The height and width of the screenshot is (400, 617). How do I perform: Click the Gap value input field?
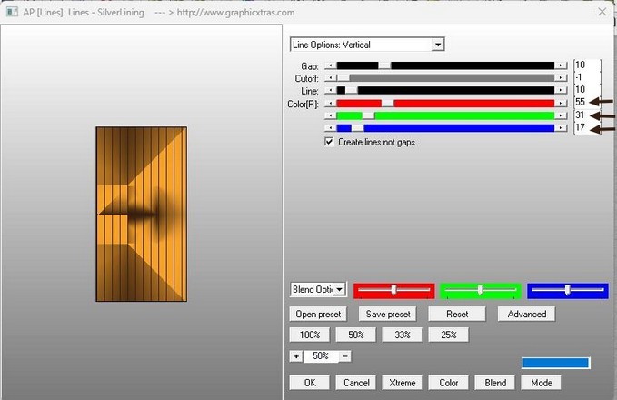tap(585, 65)
